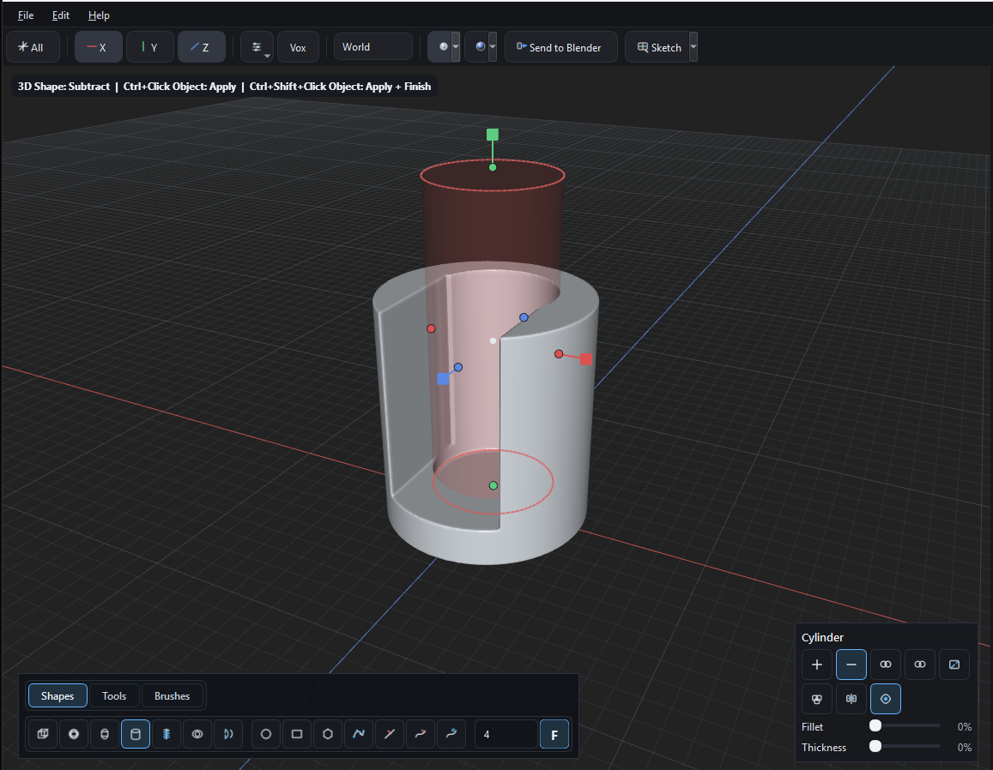Select the Cube shape tool
Viewport: 993px width, 770px height.
42,734
